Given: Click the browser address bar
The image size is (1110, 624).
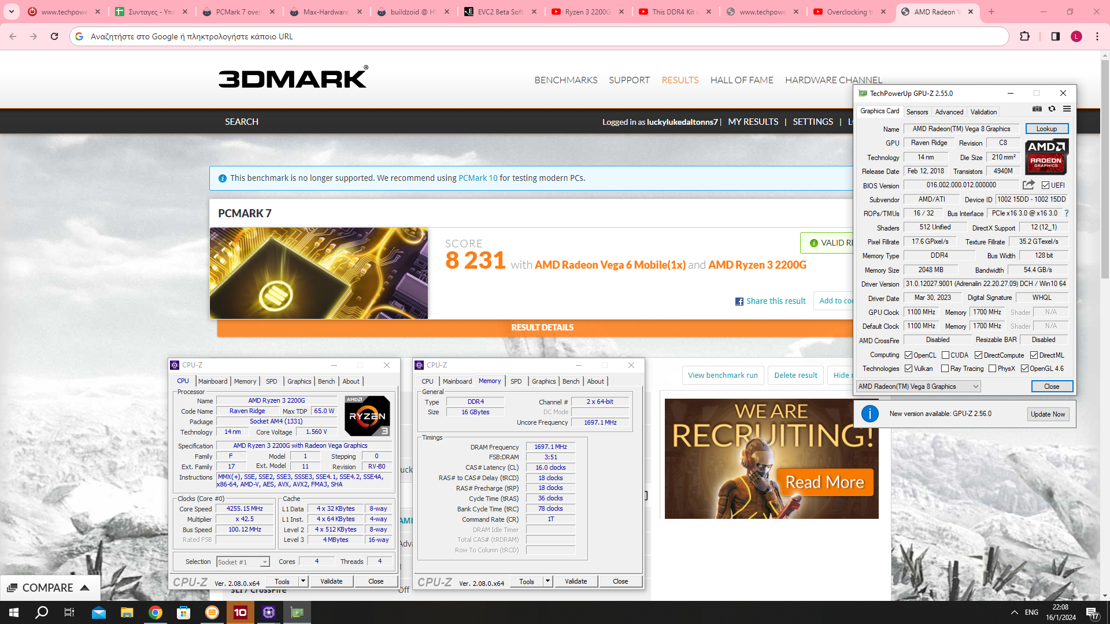Looking at the screenshot, I should pos(538,36).
